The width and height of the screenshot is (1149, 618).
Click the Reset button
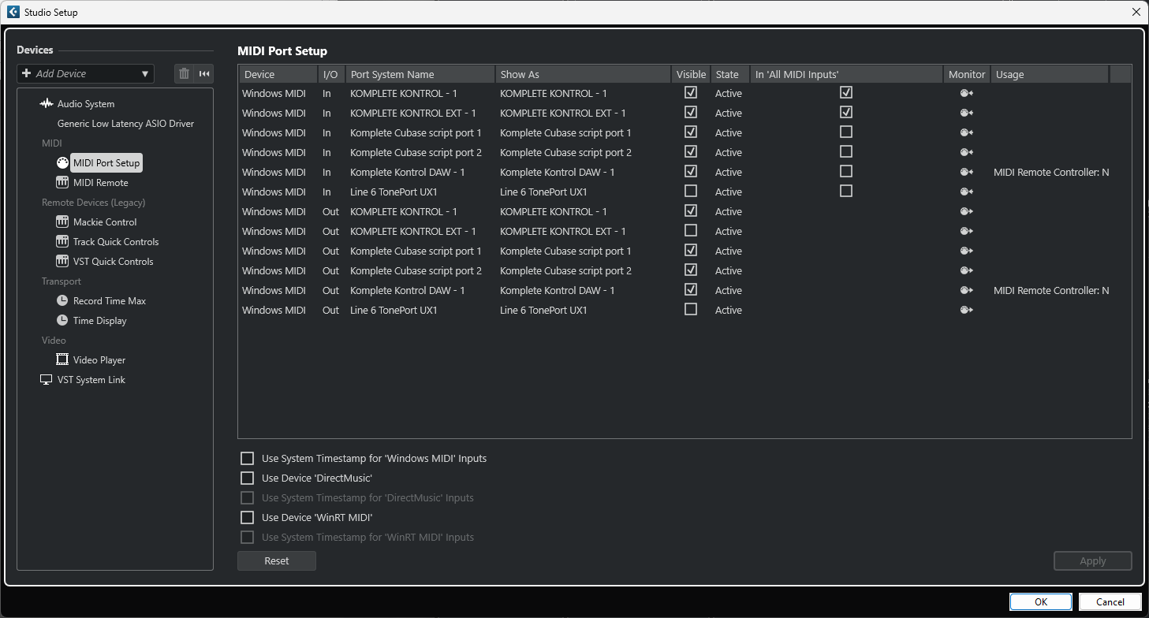point(277,560)
